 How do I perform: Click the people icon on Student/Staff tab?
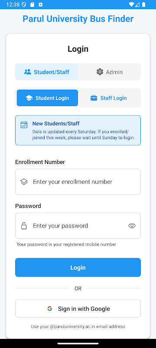click(x=28, y=72)
